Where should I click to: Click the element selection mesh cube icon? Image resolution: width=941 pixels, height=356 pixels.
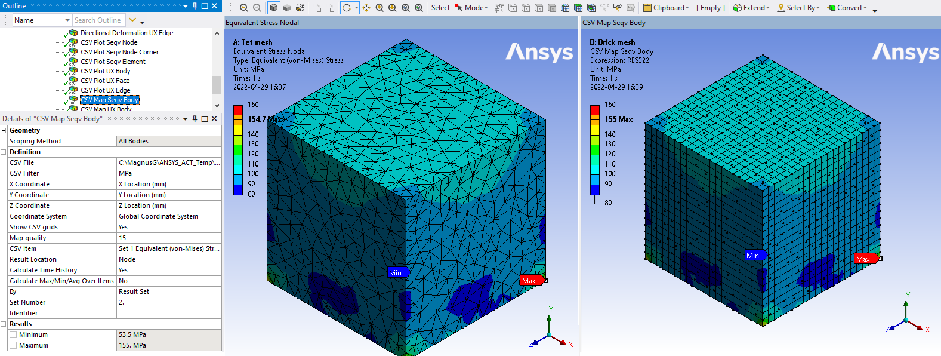click(x=591, y=8)
